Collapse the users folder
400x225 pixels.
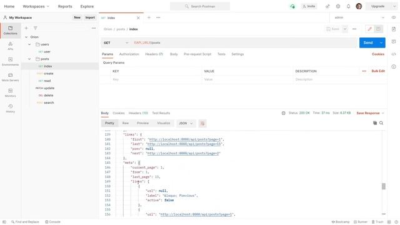(29, 44)
